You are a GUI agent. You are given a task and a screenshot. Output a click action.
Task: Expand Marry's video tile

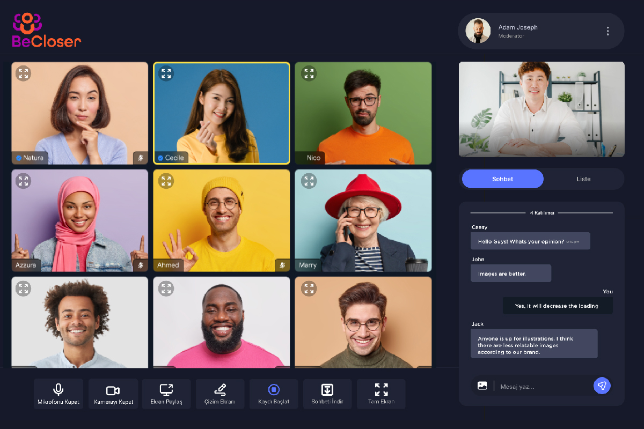(x=309, y=181)
